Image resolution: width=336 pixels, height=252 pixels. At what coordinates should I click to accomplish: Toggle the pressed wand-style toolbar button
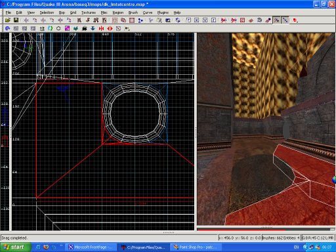pyautogui.click(x=277, y=20)
